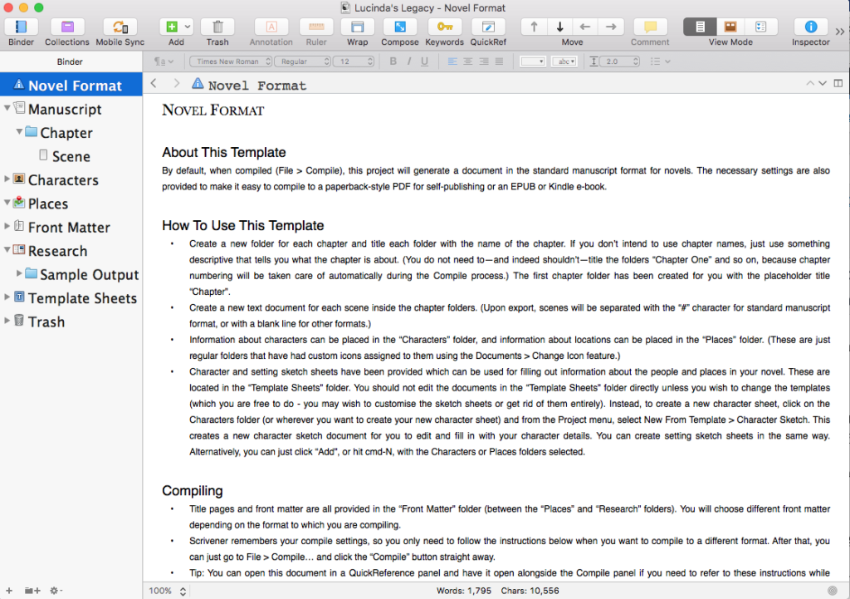Toggle bold formatting in format bar
The height and width of the screenshot is (599, 850).
393,61
